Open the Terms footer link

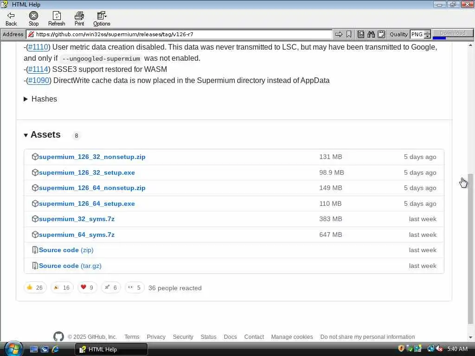tap(132, 337)
